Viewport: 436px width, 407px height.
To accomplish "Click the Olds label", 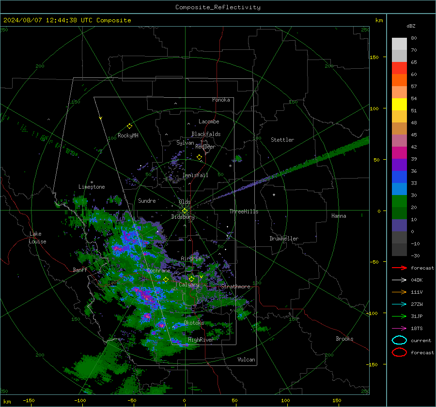I will [x=185, y=202].
